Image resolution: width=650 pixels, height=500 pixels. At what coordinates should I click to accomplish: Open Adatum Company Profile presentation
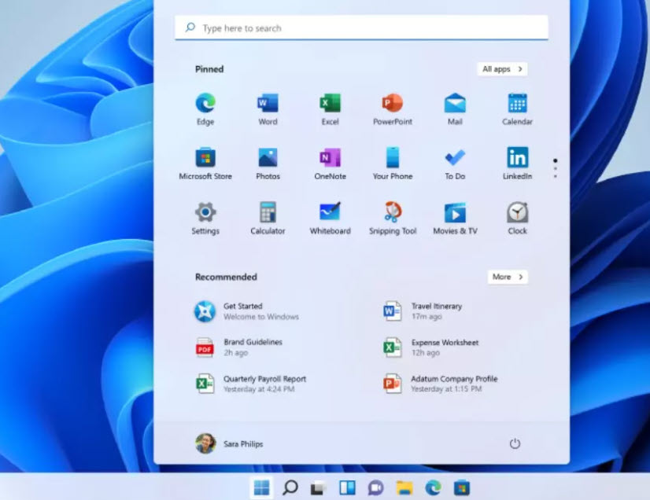pyautogui.click(x=440, y=384)
